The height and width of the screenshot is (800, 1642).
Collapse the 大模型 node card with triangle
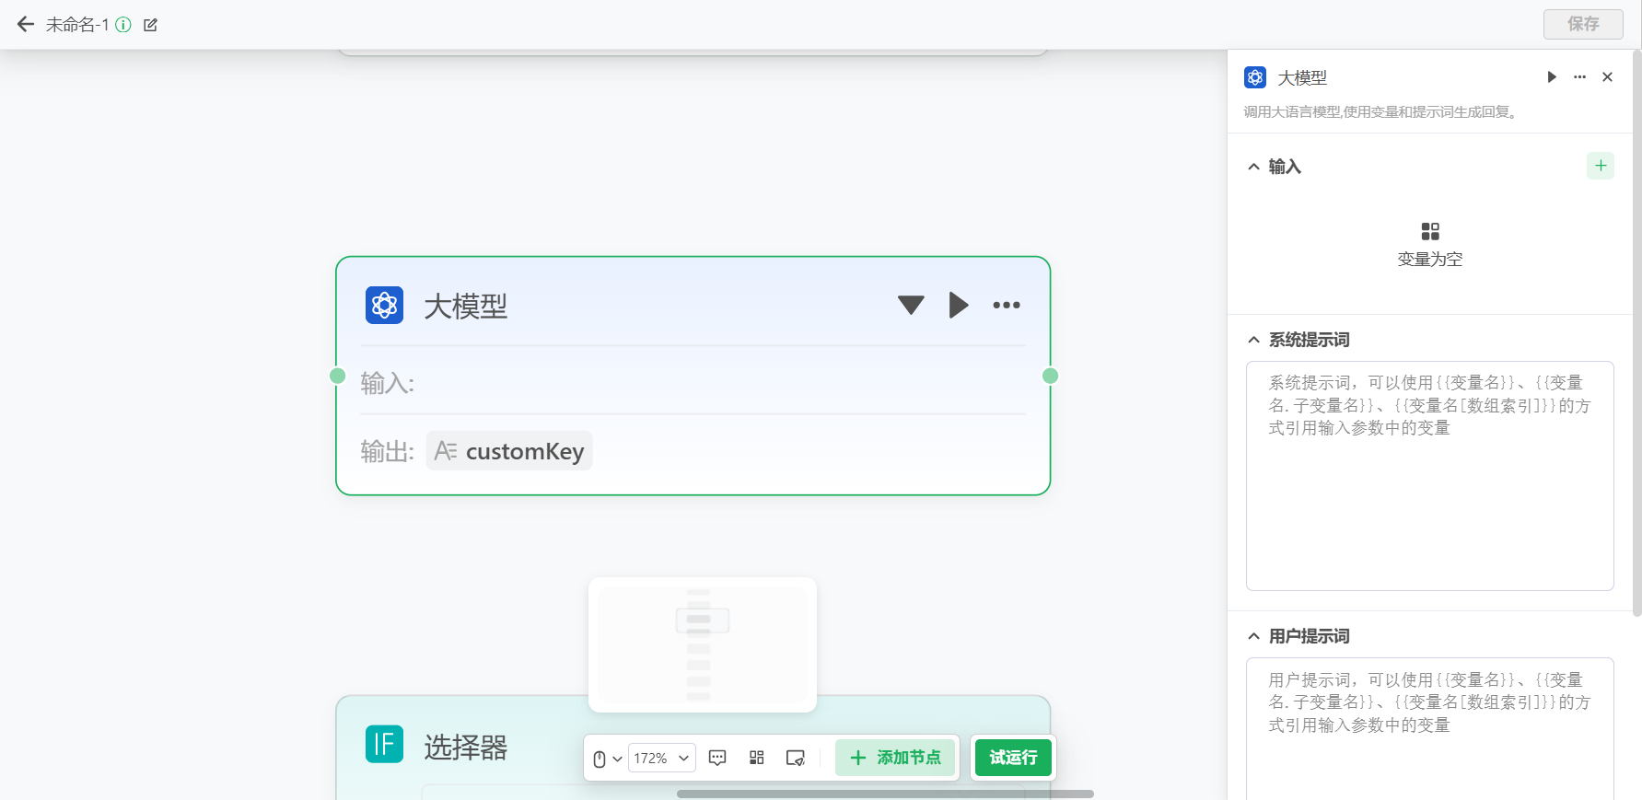pyautogui.click(x=910, y=305)
